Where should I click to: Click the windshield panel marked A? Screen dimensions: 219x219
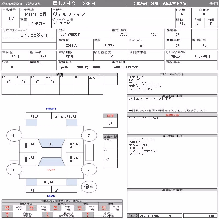[x=51, y=143]
